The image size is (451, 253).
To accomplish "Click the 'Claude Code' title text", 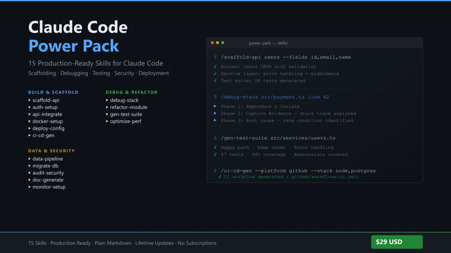I will point(78,27).
